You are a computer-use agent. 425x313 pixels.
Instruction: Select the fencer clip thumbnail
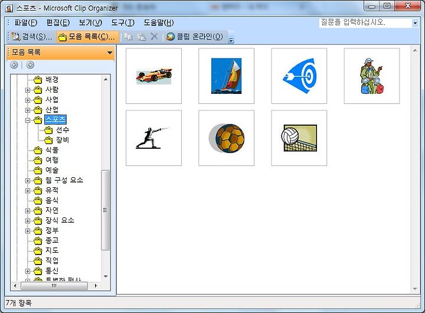(153, 138)
